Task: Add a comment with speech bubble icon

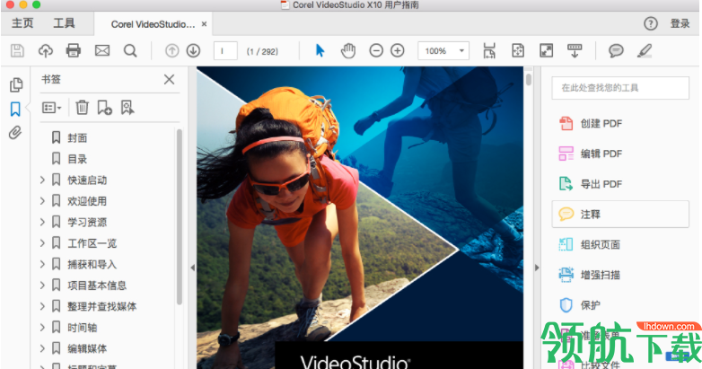Action: pos(616,50)
